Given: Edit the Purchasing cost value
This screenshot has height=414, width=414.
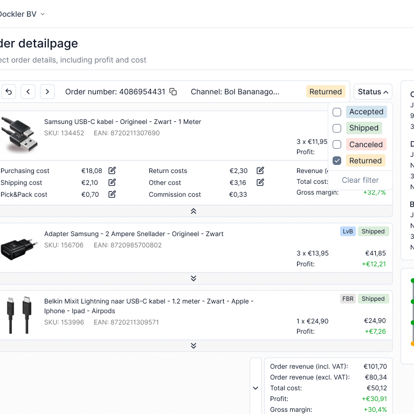Looking at the screenshot, I should pyautogui.click(x=112, y=170).
